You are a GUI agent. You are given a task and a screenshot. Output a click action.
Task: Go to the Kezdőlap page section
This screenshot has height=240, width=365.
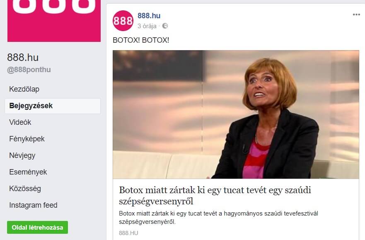[24, 89]
